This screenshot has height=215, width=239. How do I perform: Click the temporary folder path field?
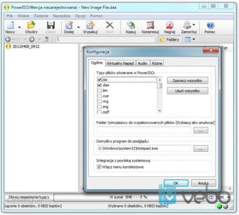pos(144,130)
